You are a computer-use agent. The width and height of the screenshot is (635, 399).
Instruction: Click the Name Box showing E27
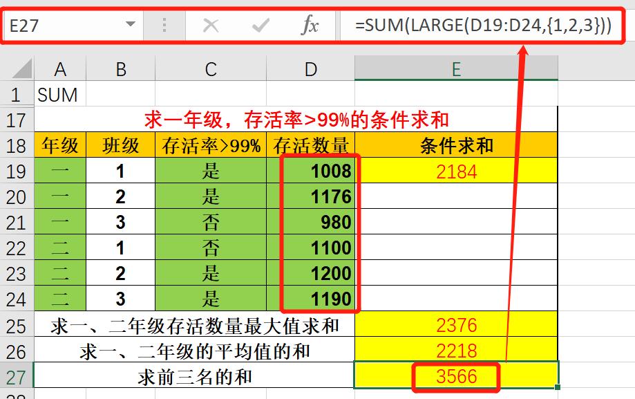[73, 26]
